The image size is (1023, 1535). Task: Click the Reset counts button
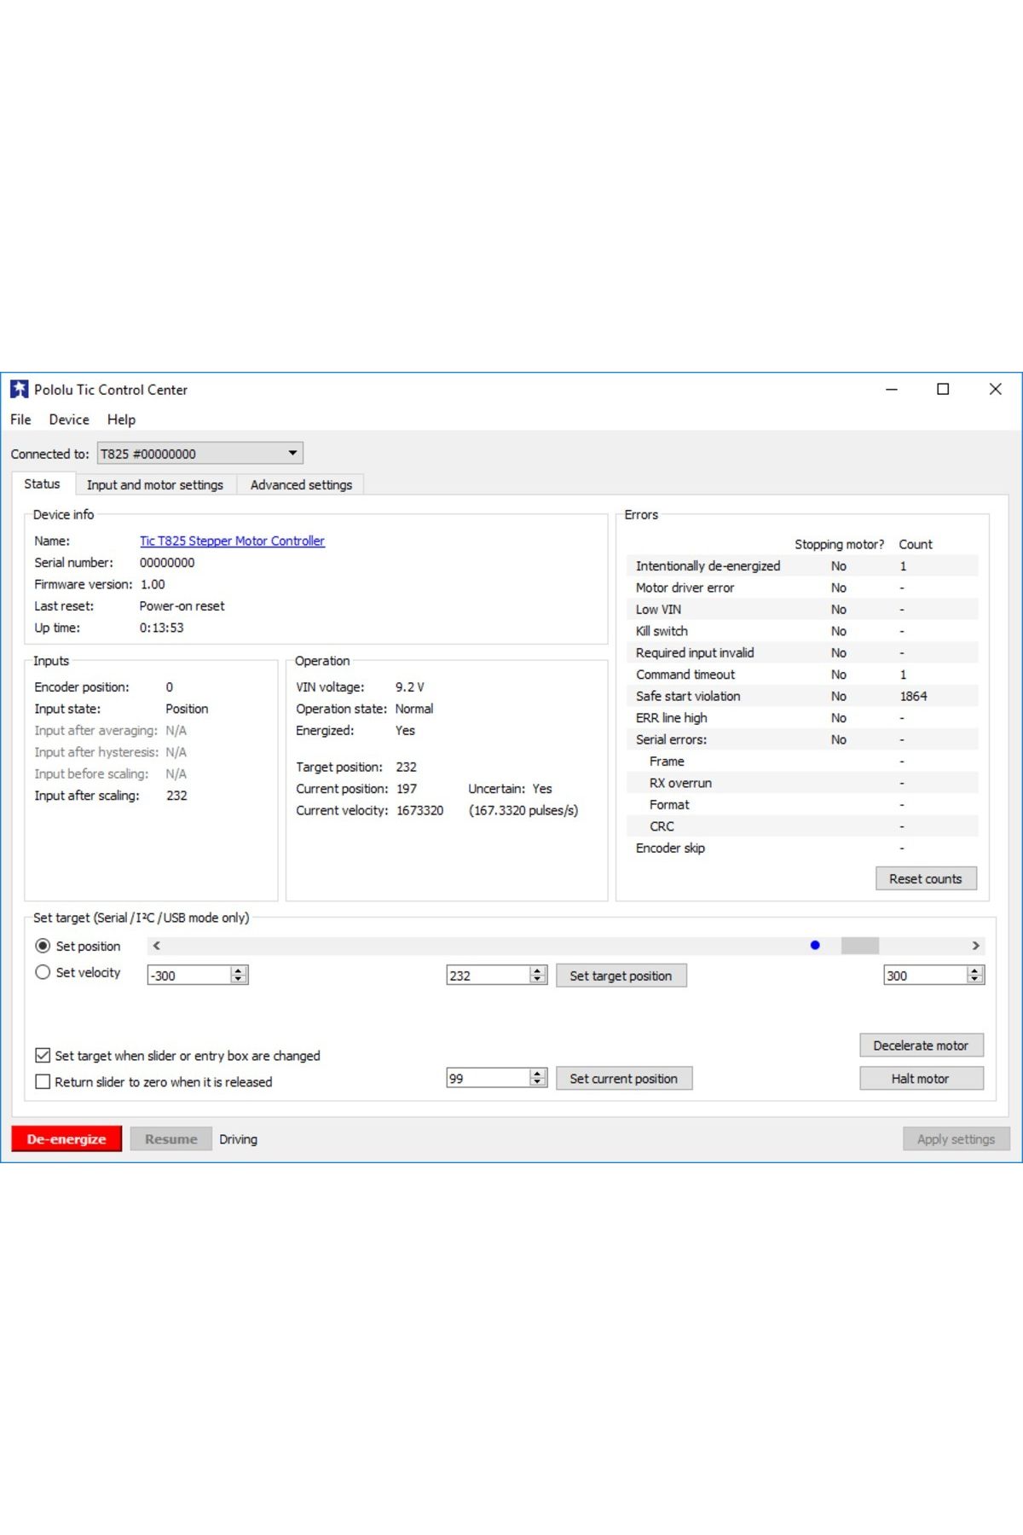(926, 878)
